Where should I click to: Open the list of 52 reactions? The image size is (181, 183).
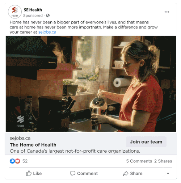(25, 161)
